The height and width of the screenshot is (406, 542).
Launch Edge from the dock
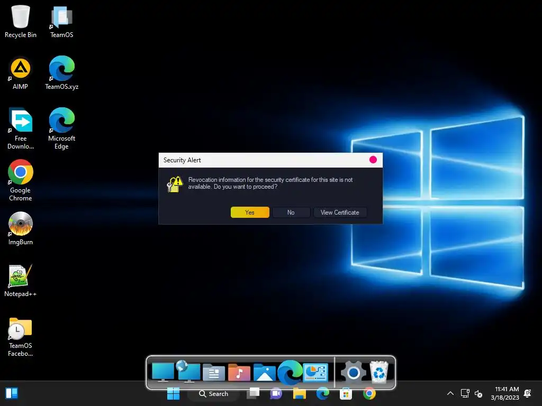coord(290,373)
